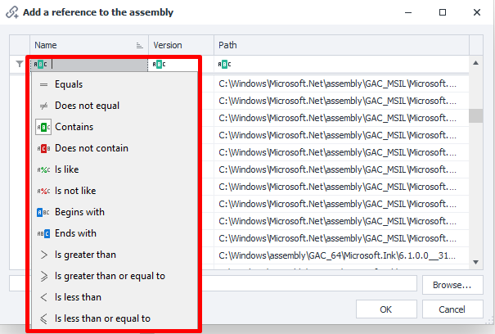495x334 pixels.
Task: Open Path column filter operator dropdown
Action: click(224, 64)
